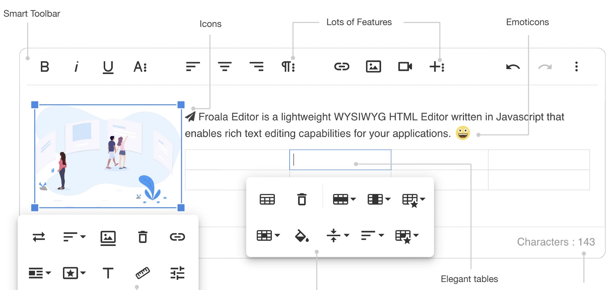Click the smiling emoticon in the text

pos(463,133)
